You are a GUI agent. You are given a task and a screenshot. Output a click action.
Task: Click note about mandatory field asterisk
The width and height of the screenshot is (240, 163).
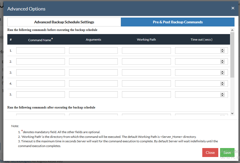coord(59,132)
